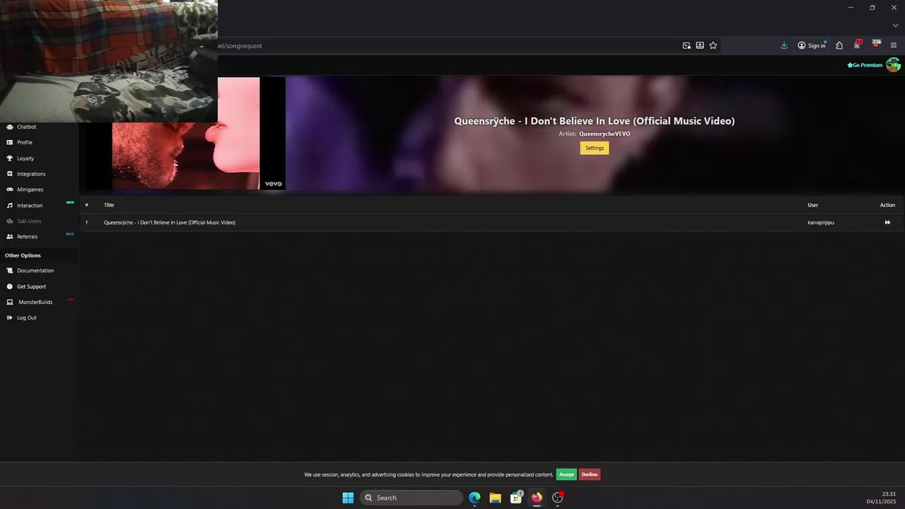The width and height of the screenshot is (905, 509).
Task: Open the Extensions puzzle icon
Action: pyautogui.click(x=839, y=45)
